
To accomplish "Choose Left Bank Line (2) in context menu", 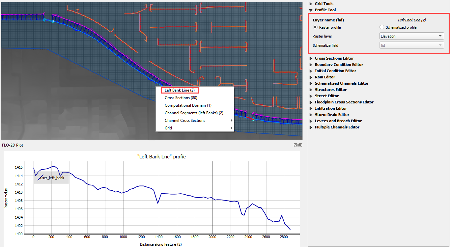I will (180, 90).
